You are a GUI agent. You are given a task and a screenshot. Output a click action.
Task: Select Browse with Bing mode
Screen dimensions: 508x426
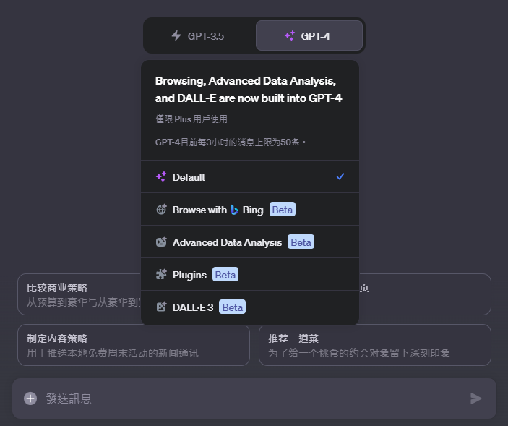click(250, 210)
